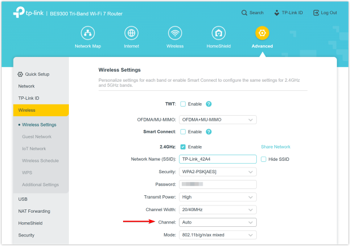This screenshot has height=246, width=350.
Task: Click the Quick Setup gear icon
Action: point(20,74)
